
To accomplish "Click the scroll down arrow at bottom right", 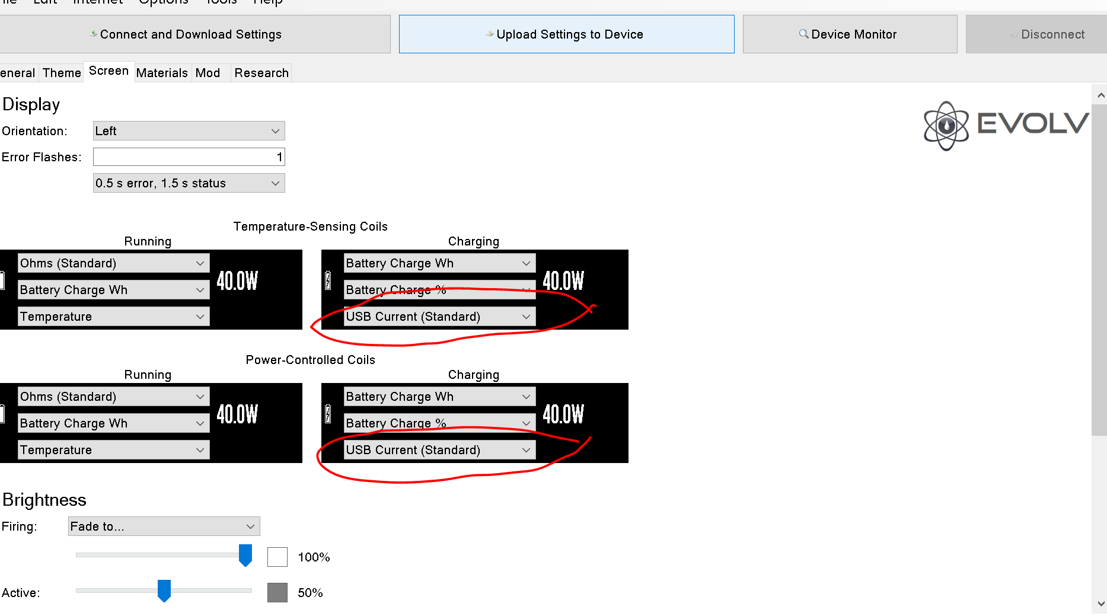I will 1100,604.
